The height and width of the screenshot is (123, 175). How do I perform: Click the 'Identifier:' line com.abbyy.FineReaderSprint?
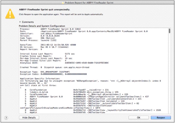(46, 34)
